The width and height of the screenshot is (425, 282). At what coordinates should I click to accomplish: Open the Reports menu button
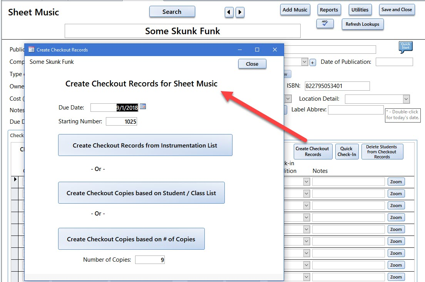(x=329, y=10)
